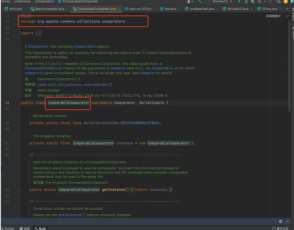Hide the bottom tool panel with the minus icon

tap(287, 221)
